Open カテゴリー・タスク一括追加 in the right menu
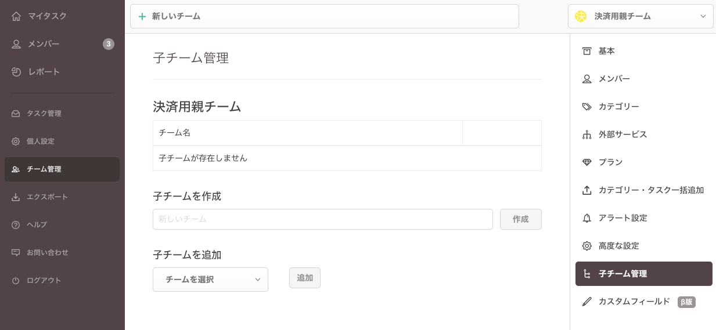The width and height of the screenshot is (716, 330). pyautogui.click(x=650, y=190)
